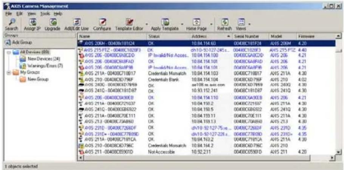The height and width of the screenshot is (170, 344).
Task: Select the row AXIS 206 - 00408C6A8CDD
Action: coord(207,54)
